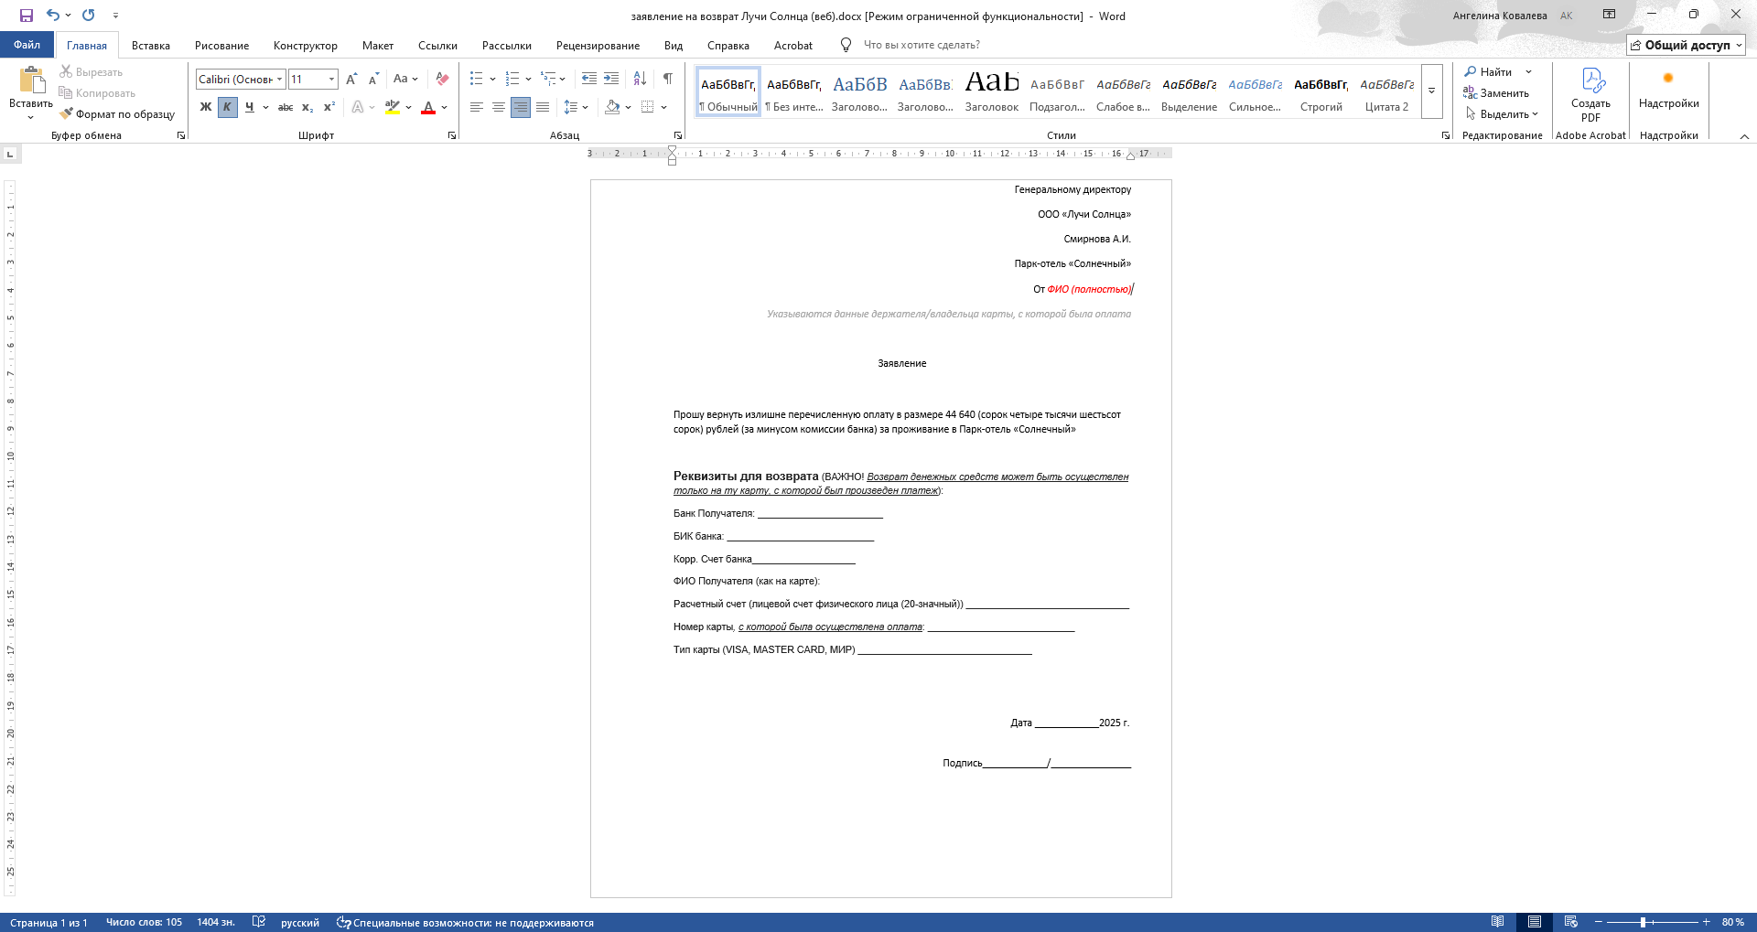
Task: Click the word count in the status bar
Action: pyautogui.click(x=144, y=922)
